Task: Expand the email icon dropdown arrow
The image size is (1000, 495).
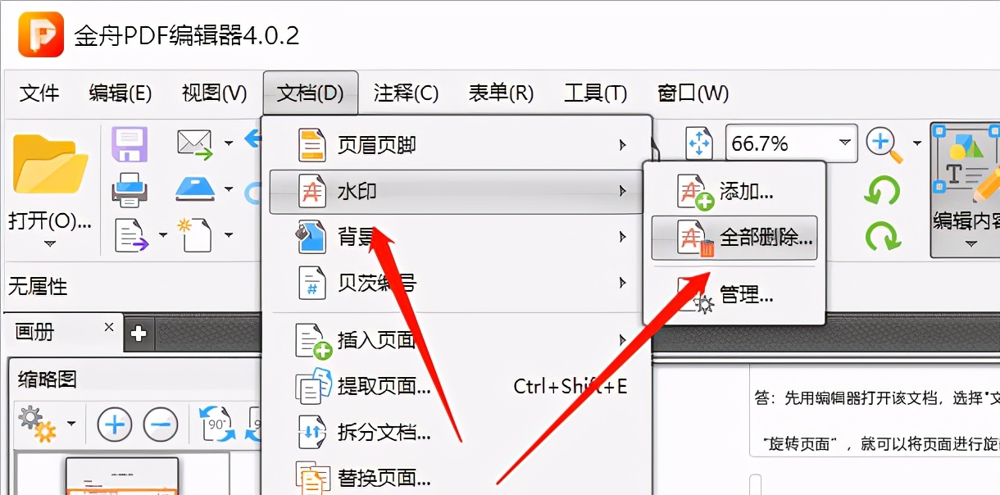Action: coord(229,143)
